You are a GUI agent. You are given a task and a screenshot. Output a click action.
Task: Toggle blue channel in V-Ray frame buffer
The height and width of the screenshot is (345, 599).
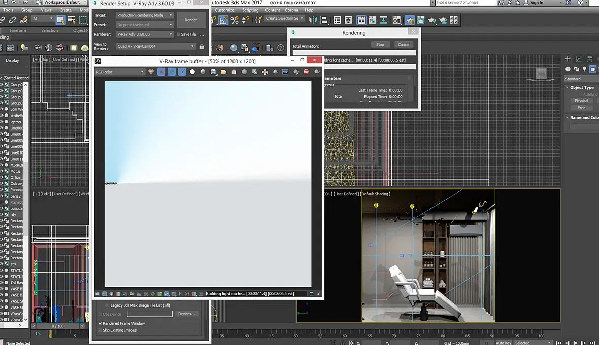182,72
